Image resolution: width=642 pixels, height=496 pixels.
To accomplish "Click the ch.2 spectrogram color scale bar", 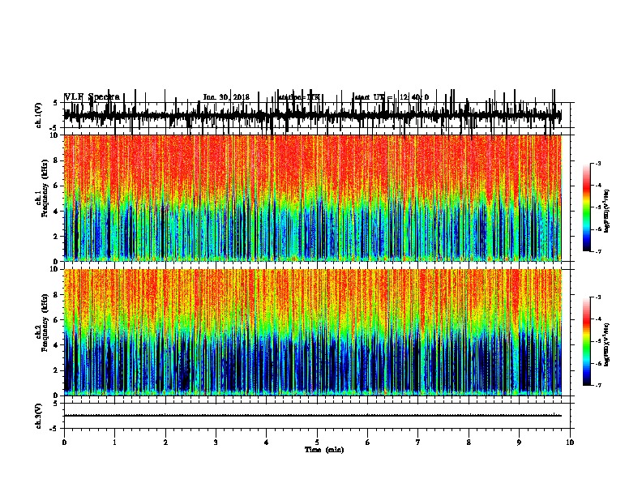I will (587, 341).
